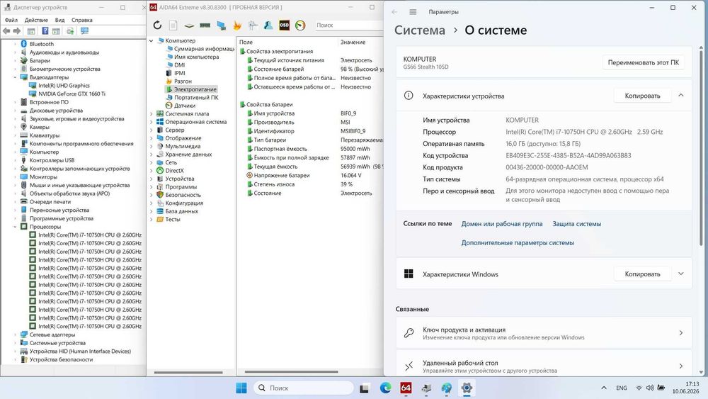Click the AIDA64 Поиск search field

(x=348, y=26)
